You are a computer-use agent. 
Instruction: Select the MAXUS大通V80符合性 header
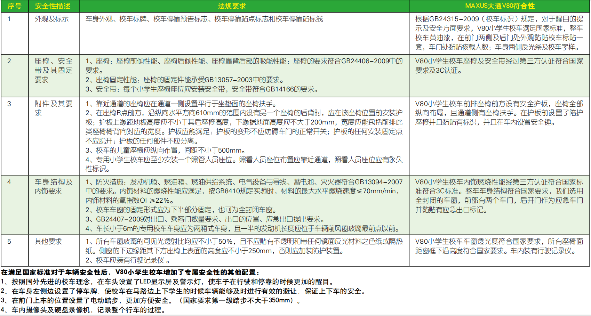500,6
